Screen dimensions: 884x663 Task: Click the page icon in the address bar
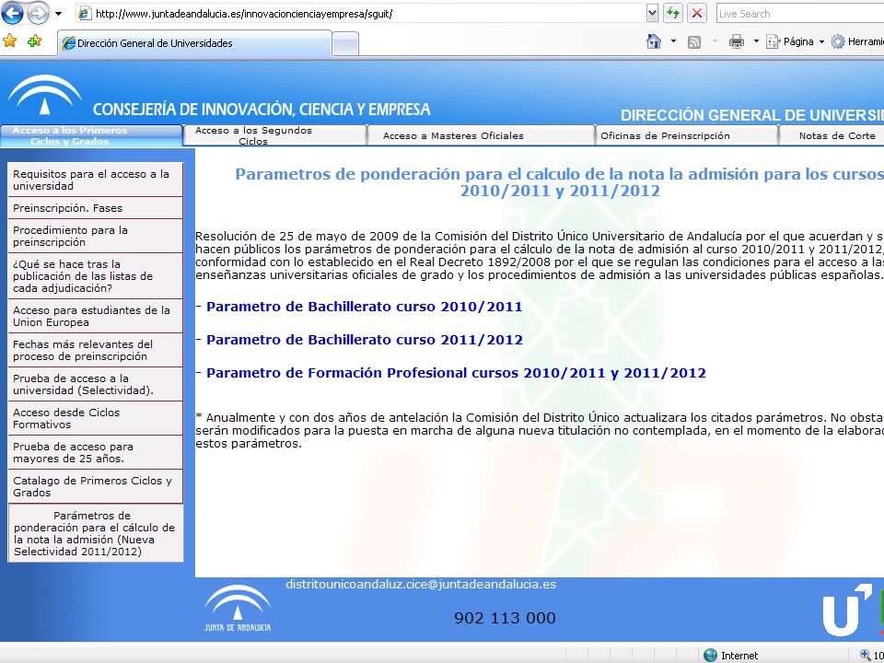pos(85,14)
